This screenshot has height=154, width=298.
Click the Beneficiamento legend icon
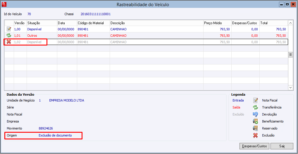pyautogui.click(x=255, y=121)
